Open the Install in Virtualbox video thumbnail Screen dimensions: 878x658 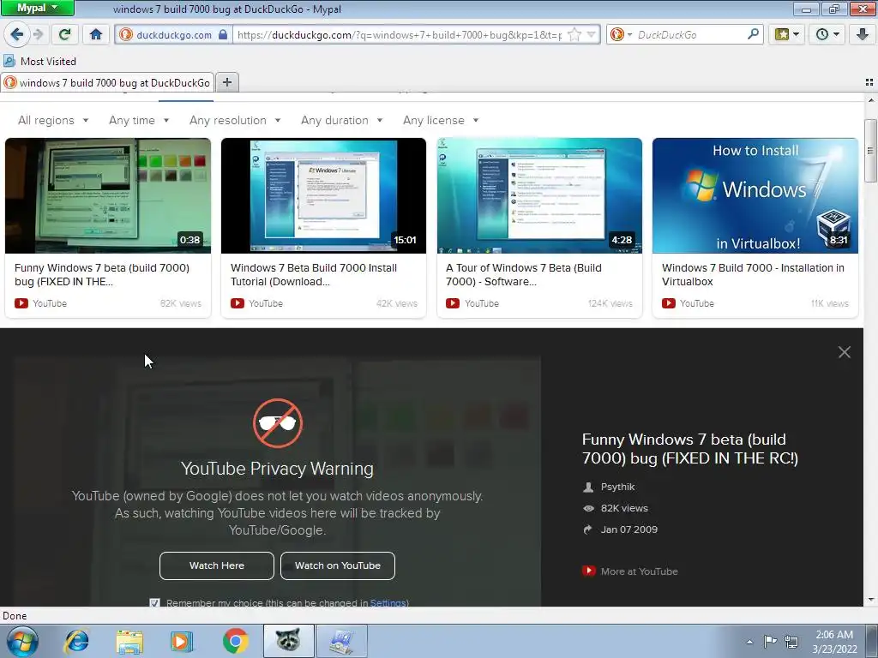click(755, 196)
